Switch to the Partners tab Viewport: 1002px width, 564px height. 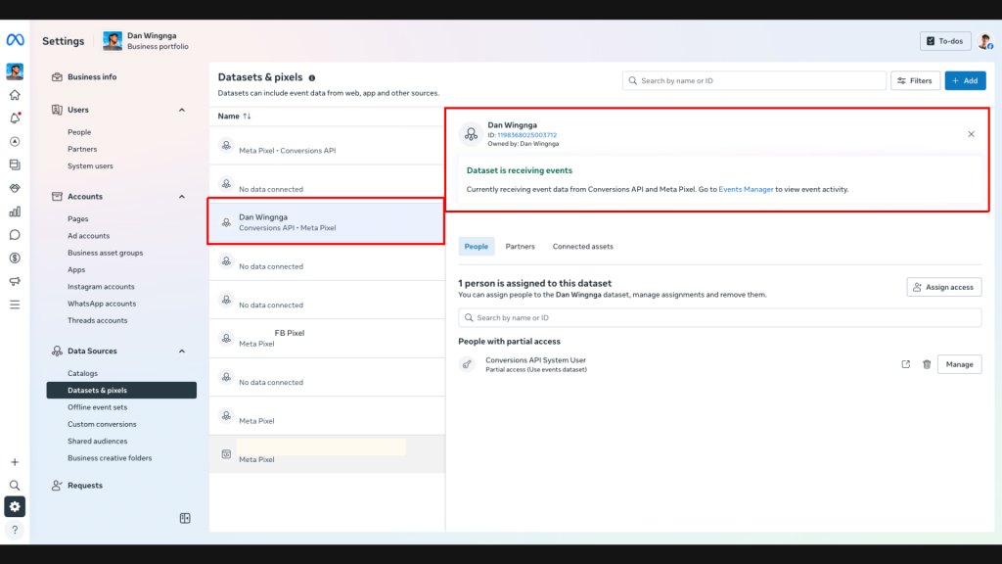(521, 246)
